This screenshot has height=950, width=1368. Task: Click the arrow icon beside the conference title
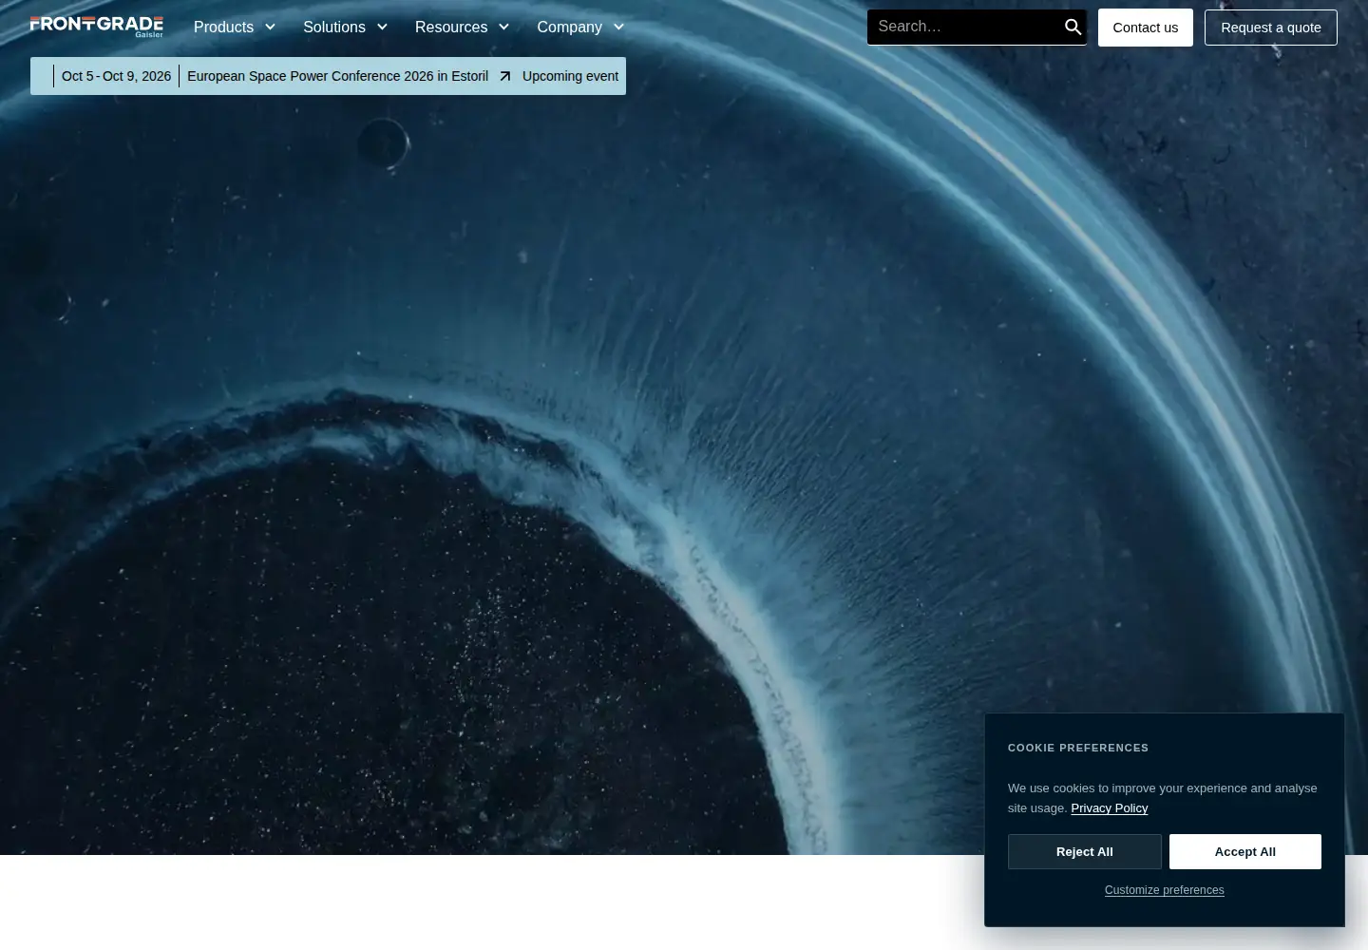[x=505, y=76]
